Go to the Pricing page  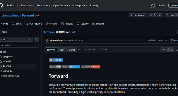(94, 5)
